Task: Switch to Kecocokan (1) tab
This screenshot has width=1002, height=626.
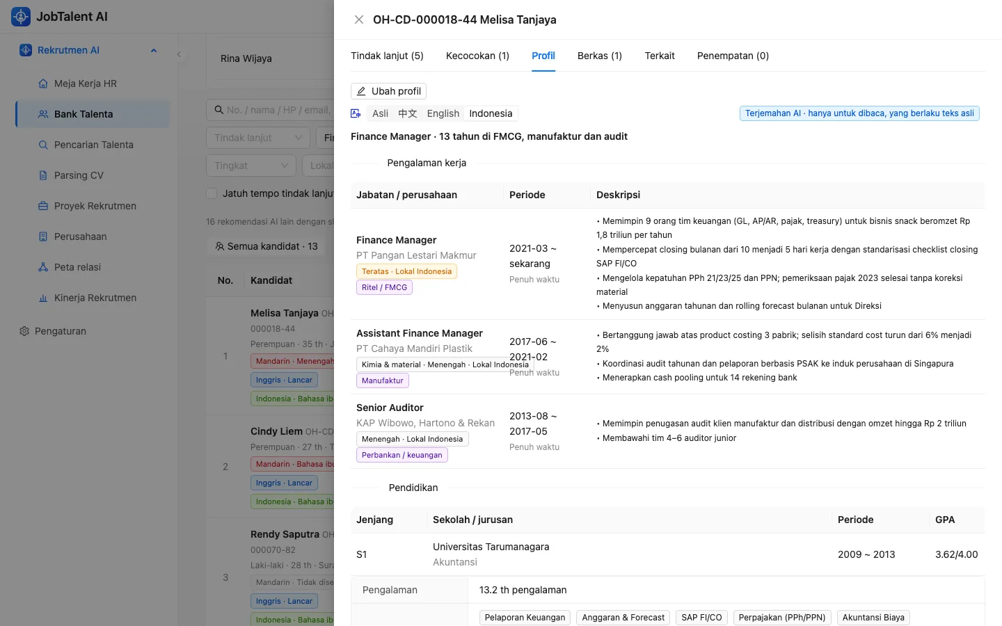Action: 477,56
